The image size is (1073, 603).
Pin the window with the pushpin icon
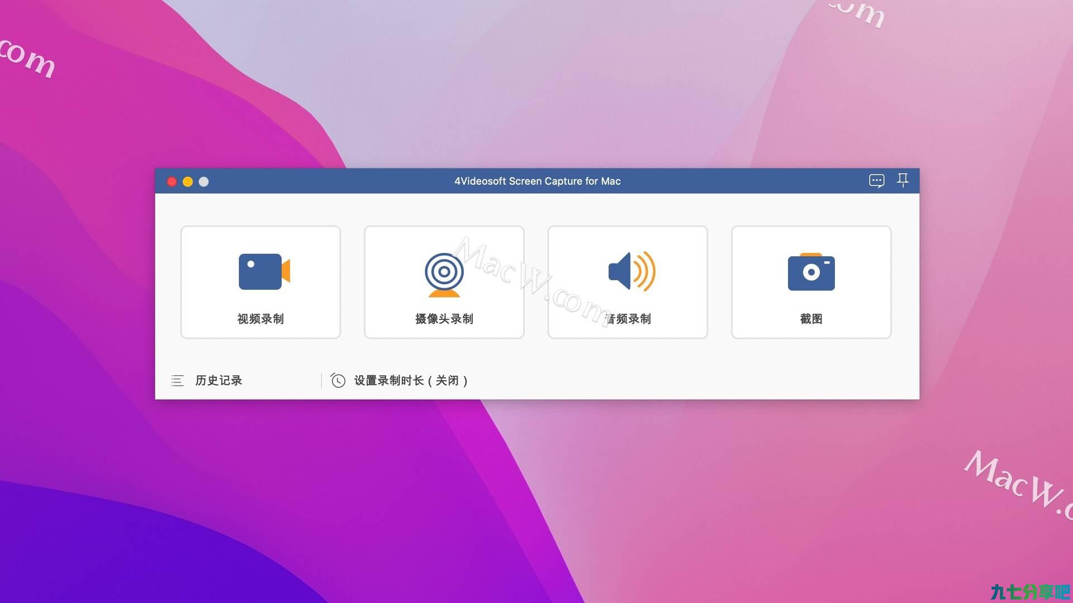coord(903,180)
